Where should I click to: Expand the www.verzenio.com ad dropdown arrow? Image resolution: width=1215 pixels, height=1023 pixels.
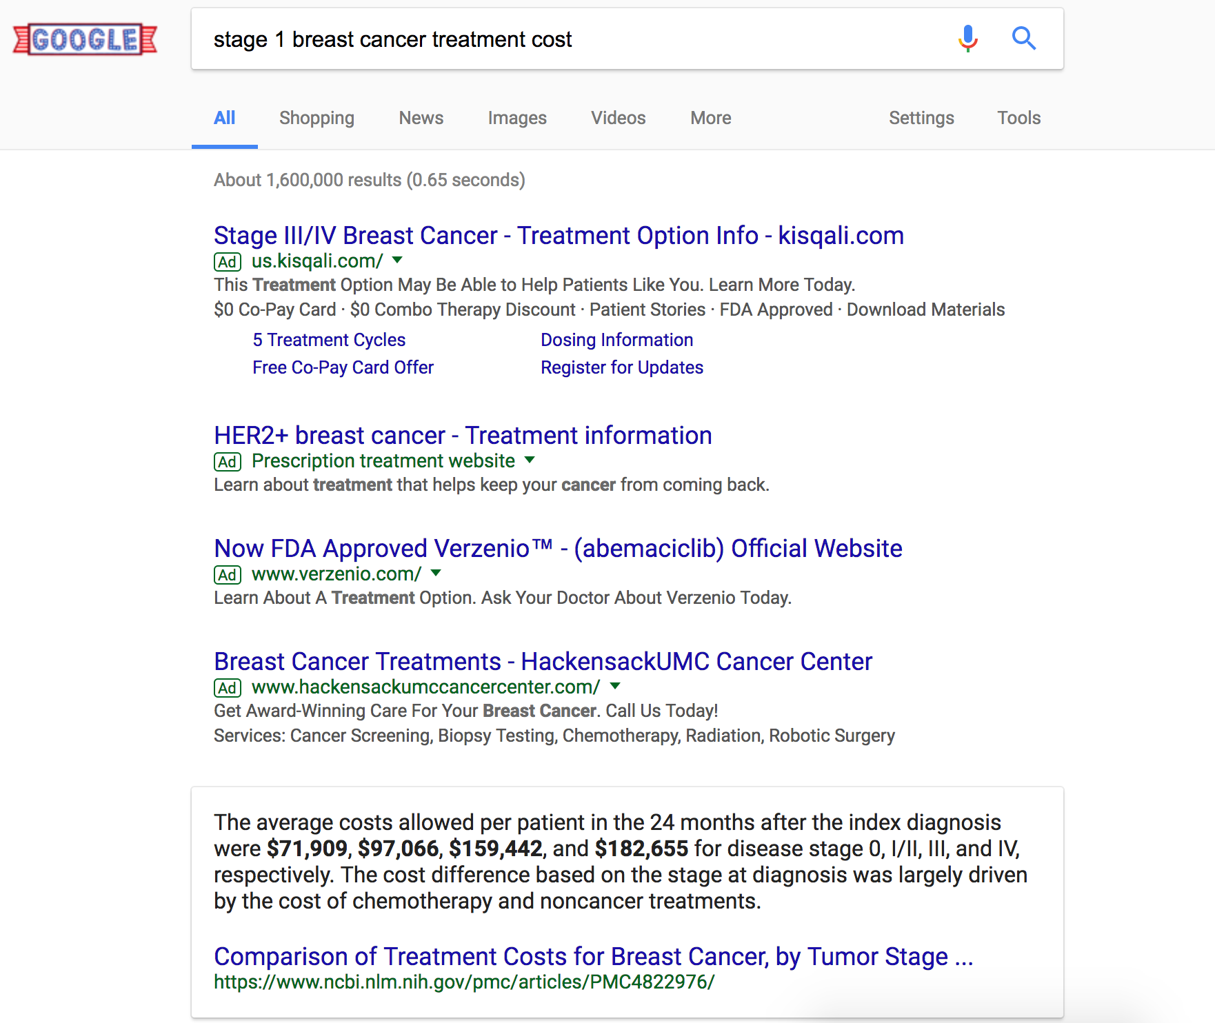pyautogui.click(x=436, y=573)
